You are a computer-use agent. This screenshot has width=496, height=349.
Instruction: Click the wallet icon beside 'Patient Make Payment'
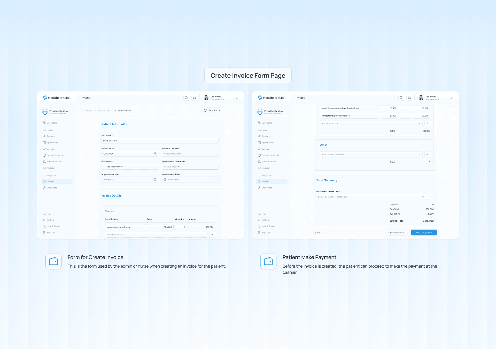pos(268,261)
